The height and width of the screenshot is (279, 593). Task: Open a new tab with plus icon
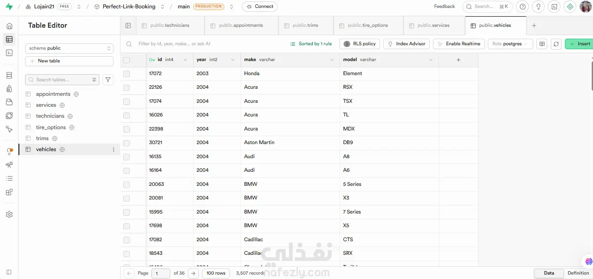pos(534,25)
